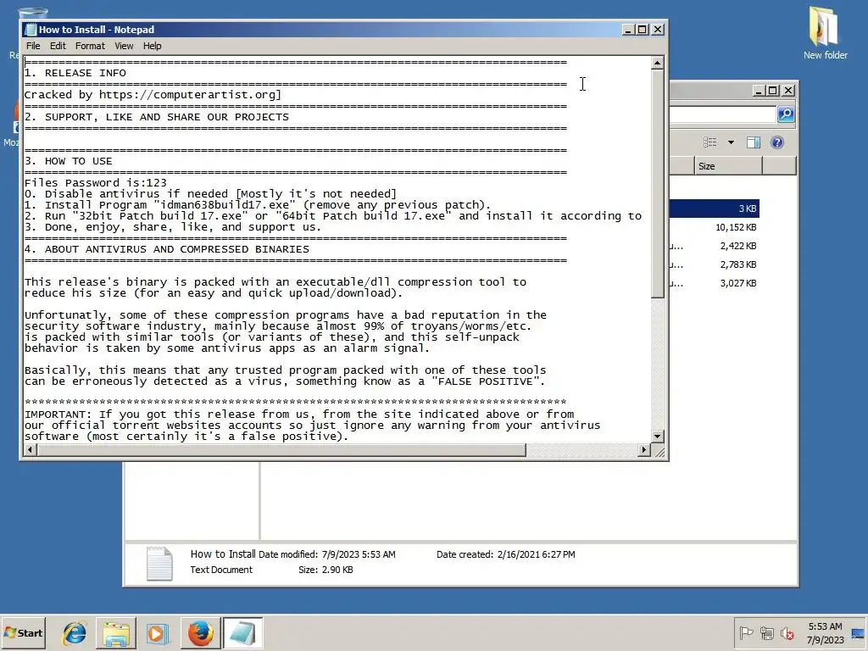Toggle the Explorer preview pane icon

tap(754, 142)
